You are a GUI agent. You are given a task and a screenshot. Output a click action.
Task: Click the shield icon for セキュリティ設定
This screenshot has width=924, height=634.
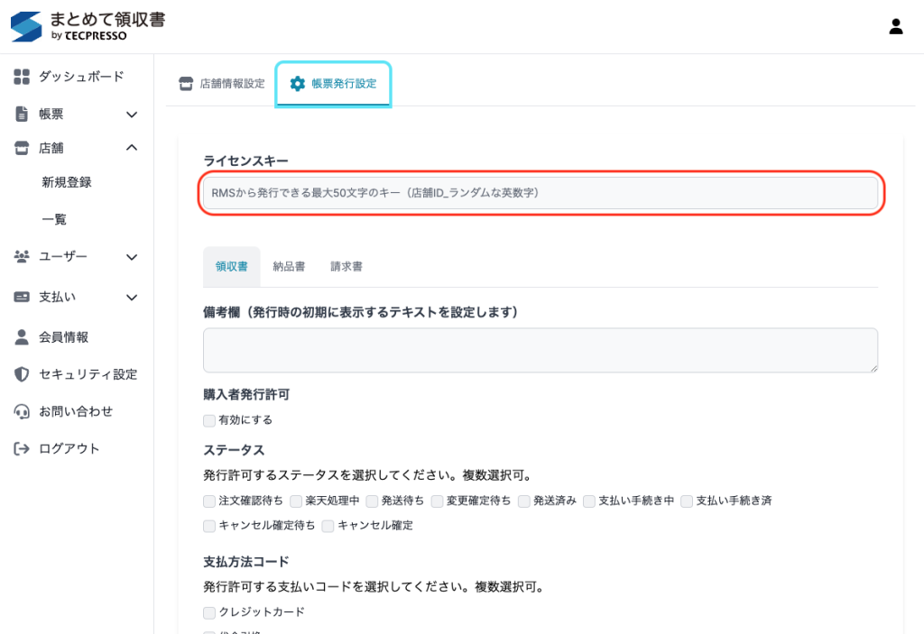tap(22, 374)
